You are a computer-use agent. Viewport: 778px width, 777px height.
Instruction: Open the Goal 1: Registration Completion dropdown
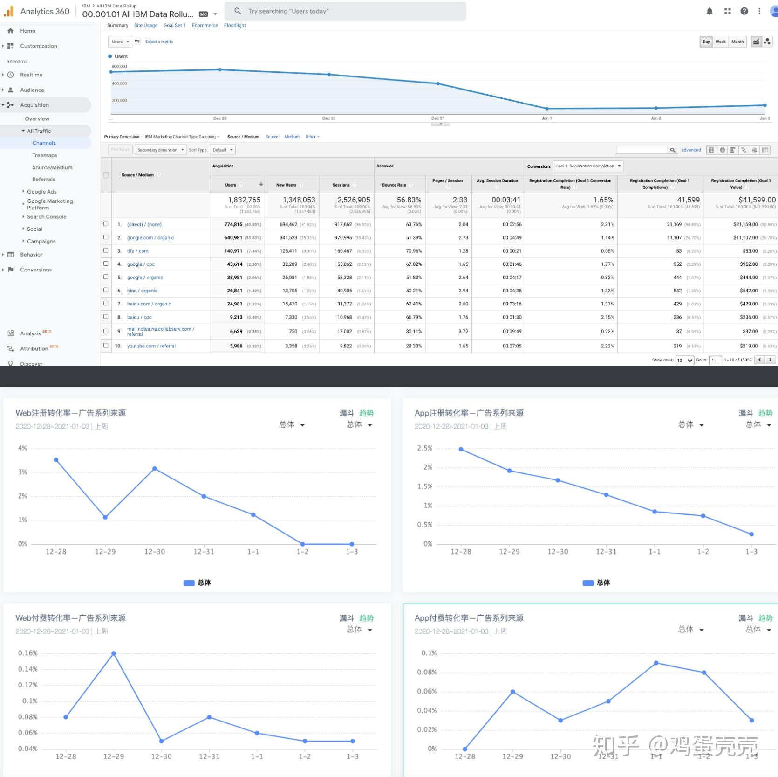coord(588,166)
